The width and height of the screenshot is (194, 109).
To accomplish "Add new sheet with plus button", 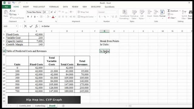I will pos(63,106).
